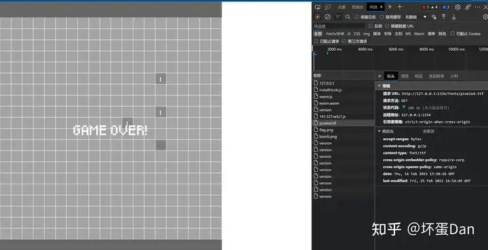Focus the 筛选器 filter input
This screenshot has height=250, width=488.
click(339, 26)
